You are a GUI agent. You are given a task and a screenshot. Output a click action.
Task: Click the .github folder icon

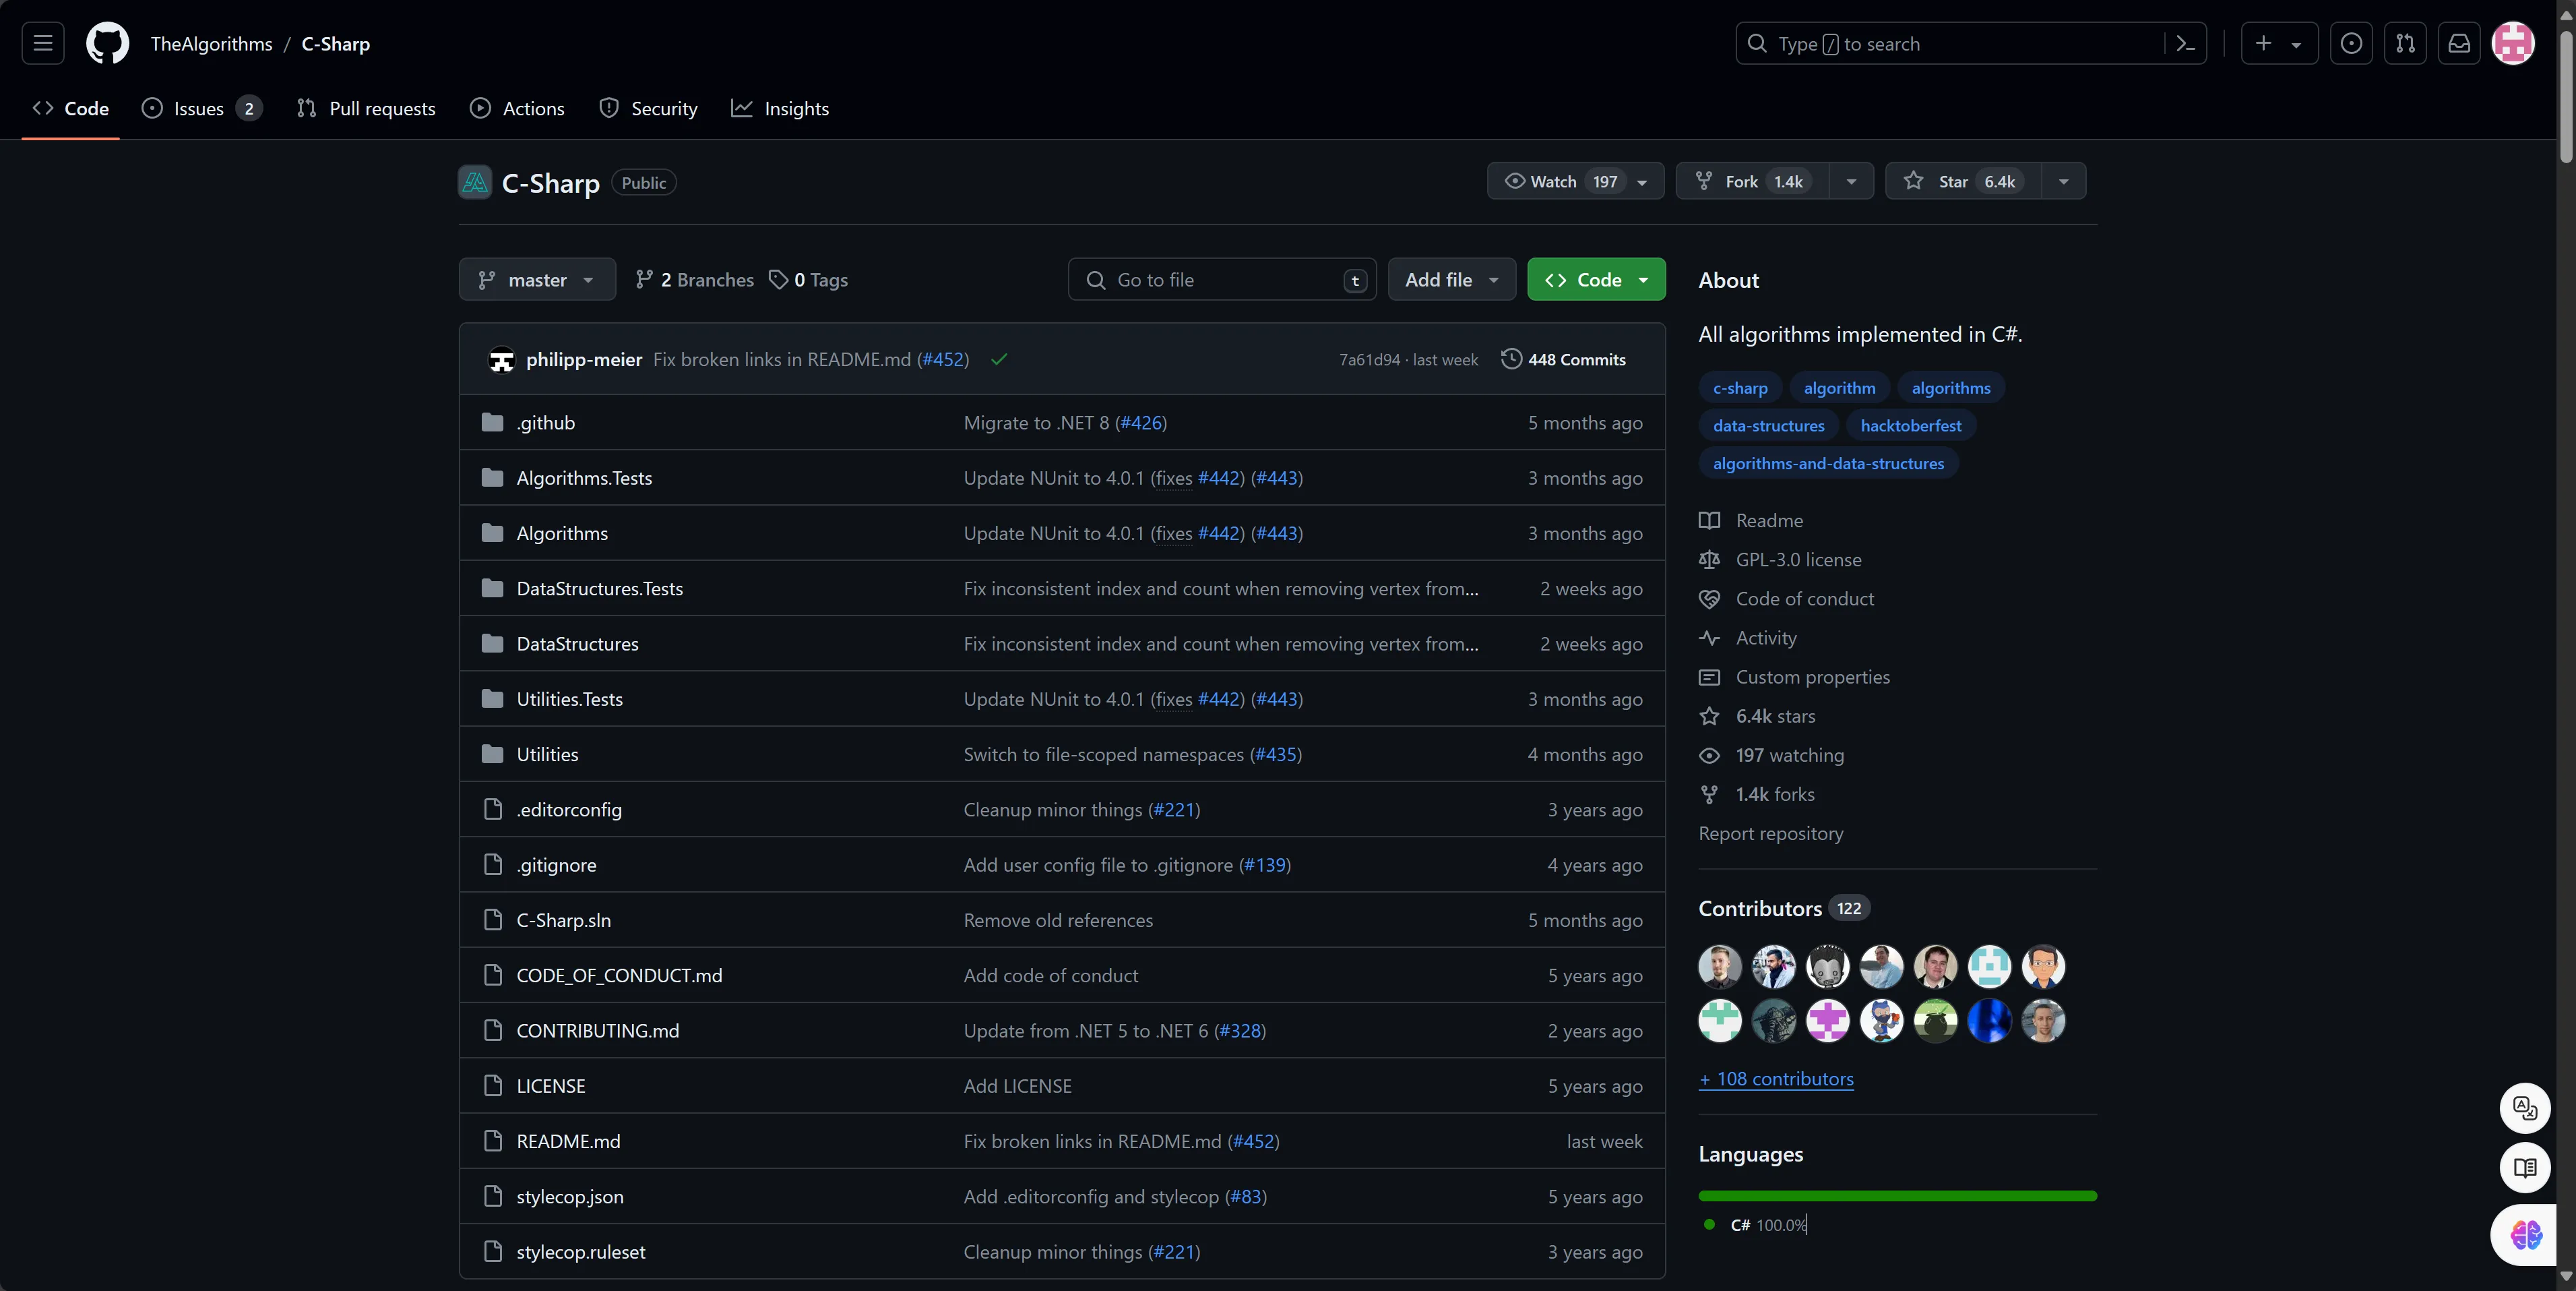(492, 422)
